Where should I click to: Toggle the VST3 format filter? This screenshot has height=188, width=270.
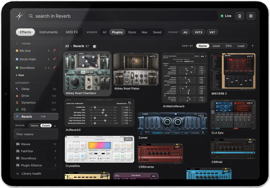(x=198, y=32)
